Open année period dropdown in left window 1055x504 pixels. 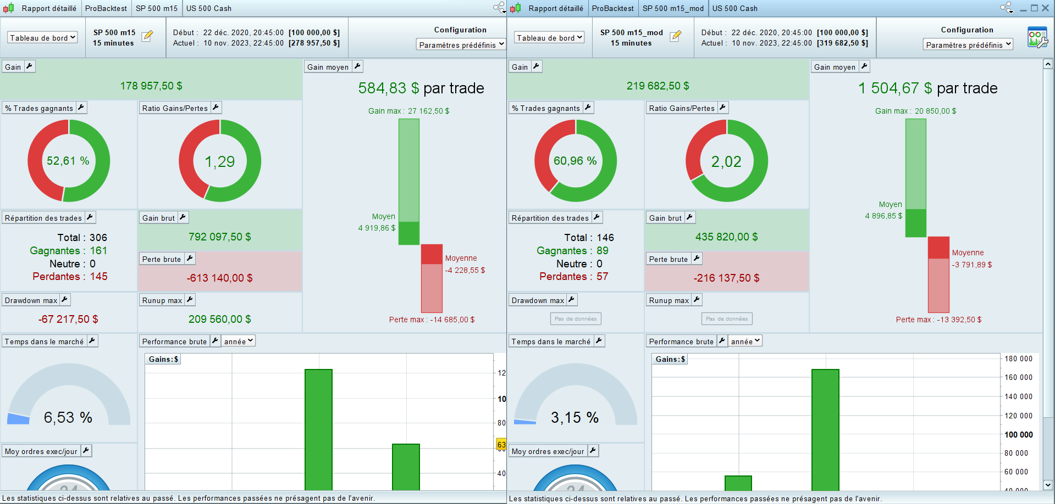point(239,341)
